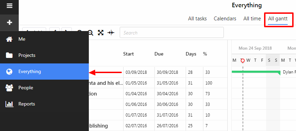The image size is (296, 131).
Task: Click the 7 percent cell
Action: click(206, 126)
